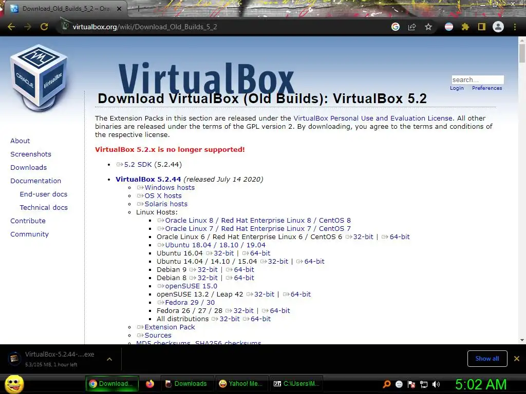526x394 pixels.
Task: Click the Google icon in the address bar
Action: click(x=396, y=27)
